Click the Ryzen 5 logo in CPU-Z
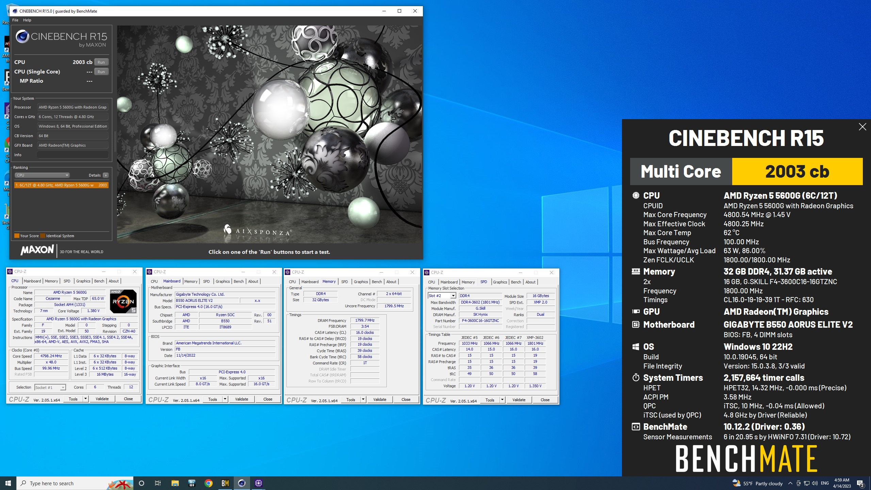 pyautogui.click(x=123, y=301)
